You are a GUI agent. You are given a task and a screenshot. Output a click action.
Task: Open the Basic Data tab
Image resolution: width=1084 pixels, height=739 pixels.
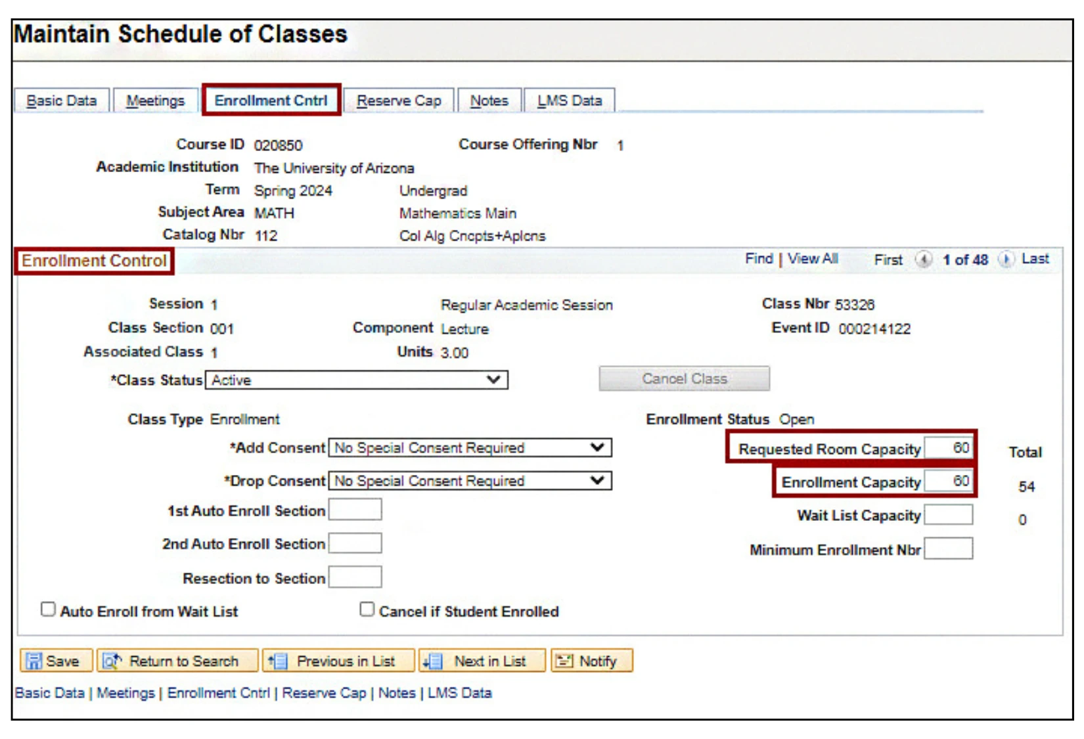coord(62,101)
